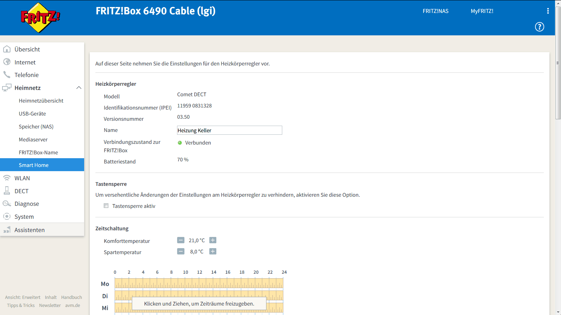Click the FRITZ!Box 6490 Cable title

tap(156, 11)
